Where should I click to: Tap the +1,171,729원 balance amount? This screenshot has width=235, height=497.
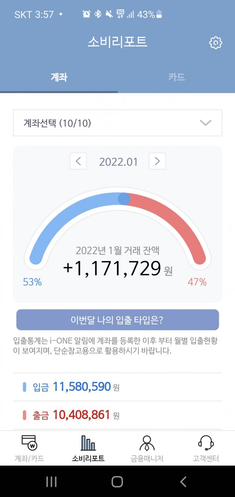[117, 268]
